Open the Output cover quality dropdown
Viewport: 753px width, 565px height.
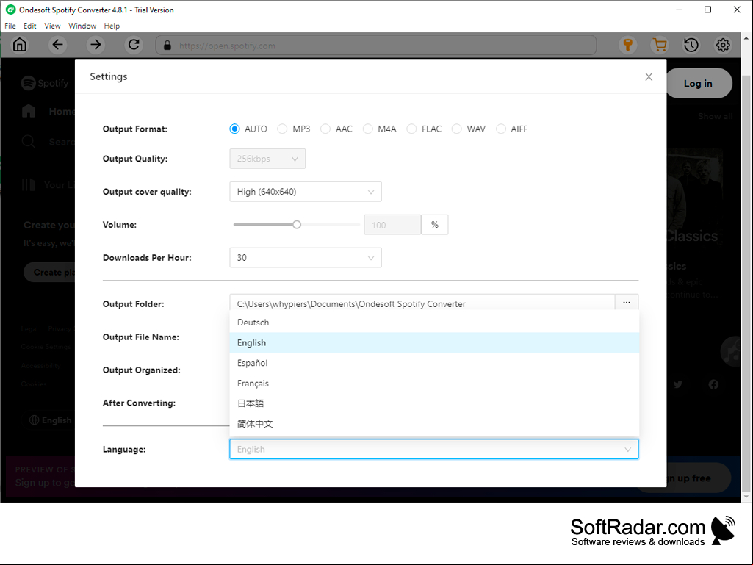[x=306, y=192]
